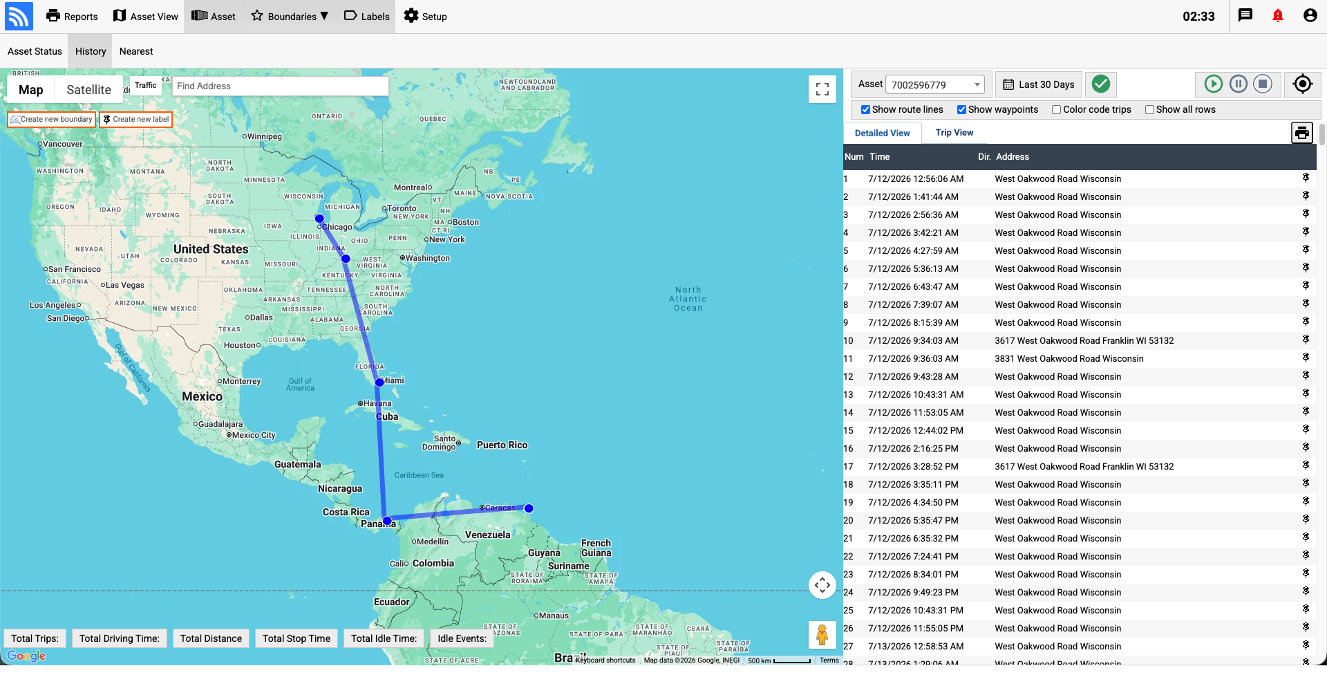The height and width of the screenshot is (684, 1327).
Task: Switch to the History tab
Action: pos(91,51)
